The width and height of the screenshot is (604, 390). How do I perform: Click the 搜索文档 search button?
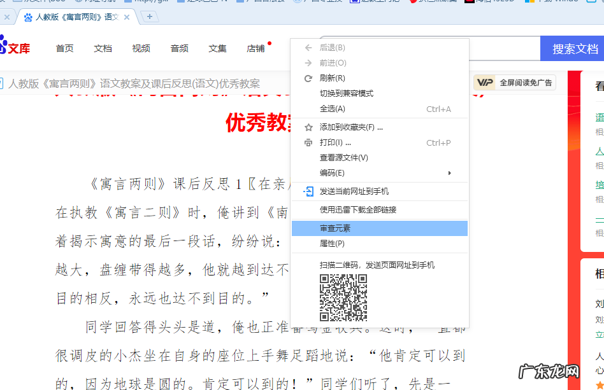(x=572, y=48)
